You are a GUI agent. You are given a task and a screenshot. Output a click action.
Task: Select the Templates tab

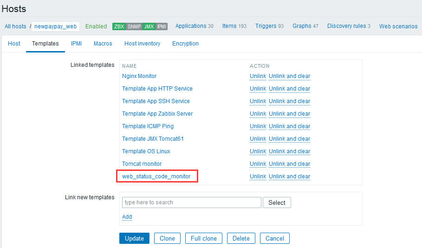pyautogui.click(x=45, y=44)
